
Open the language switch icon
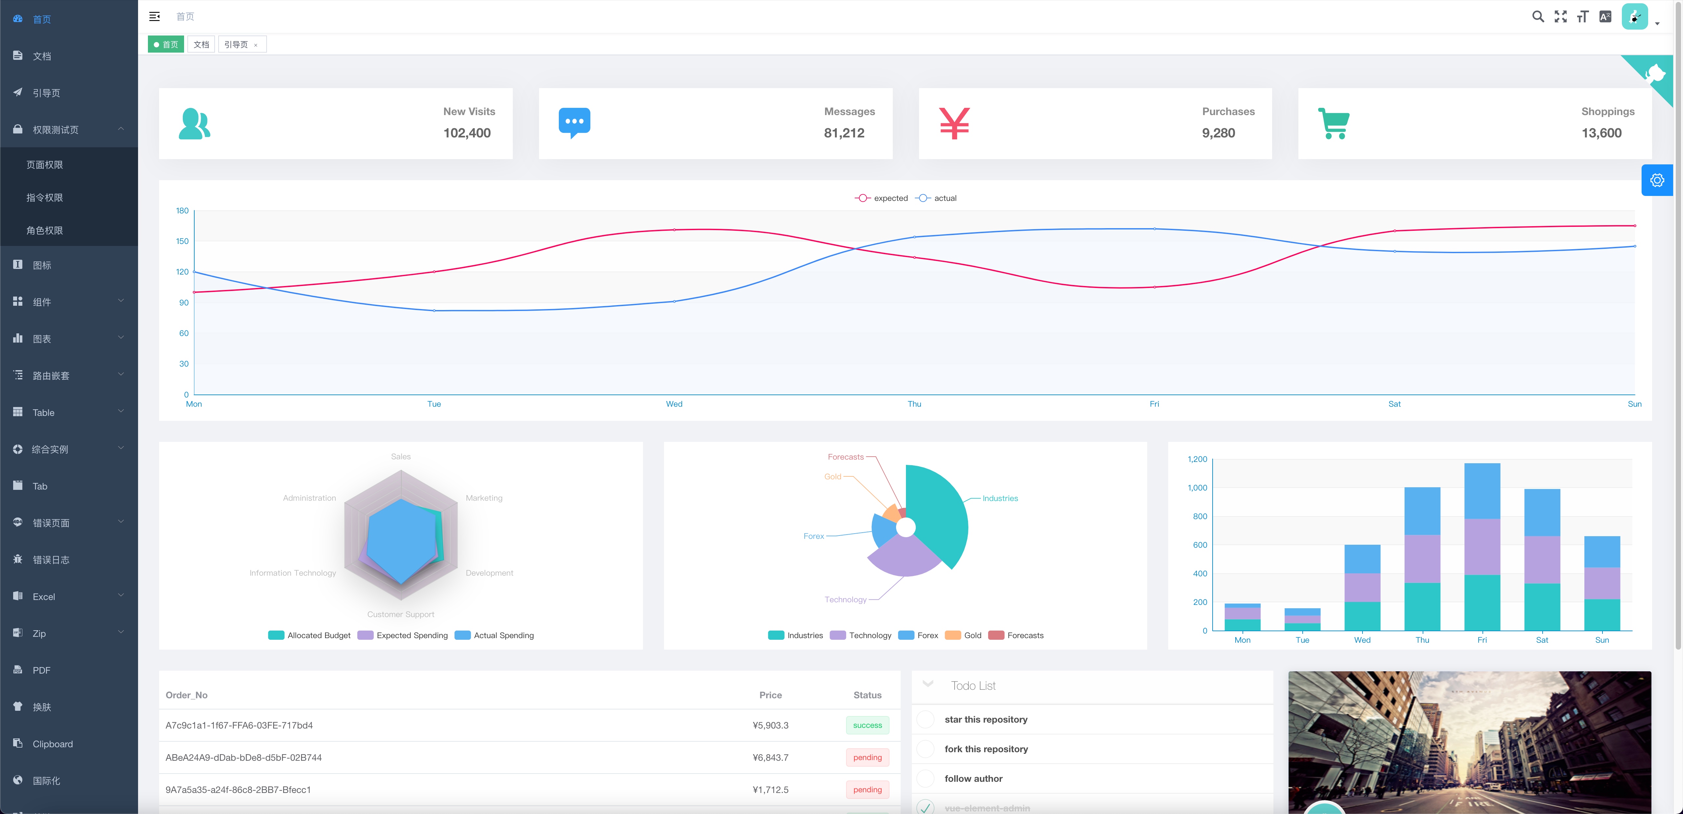pyautogui.click(x=1605, y=17)
